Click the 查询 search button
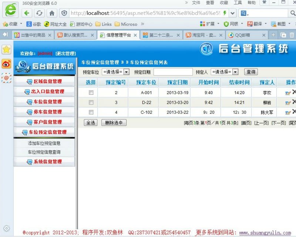The image size is (296, 237). (x=251, y=72)
